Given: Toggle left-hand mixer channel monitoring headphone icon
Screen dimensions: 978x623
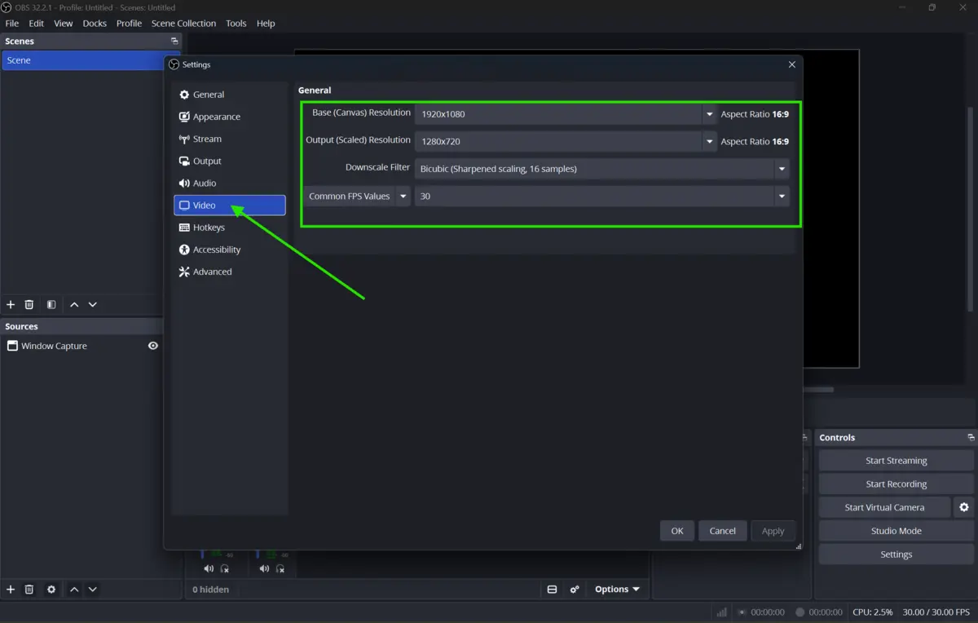Looking at the screenshot, I should 225,568.
